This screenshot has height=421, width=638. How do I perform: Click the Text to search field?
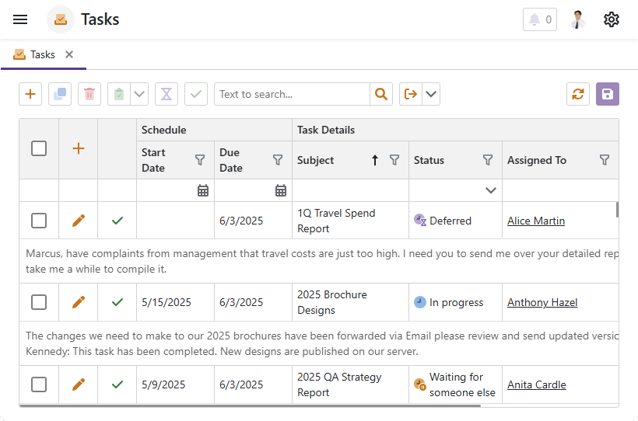292,94
